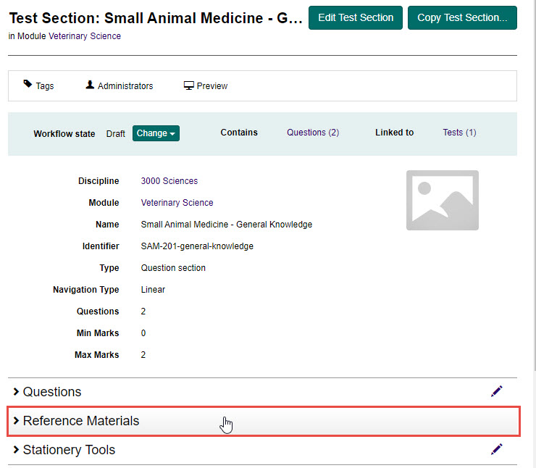
Task: Click the pencil icon in the Stationery Tools row
Action: pyautogui.click(x=496, y=449)
